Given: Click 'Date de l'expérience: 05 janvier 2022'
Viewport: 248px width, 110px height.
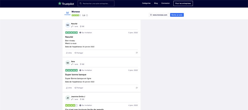Looking at the screenshot, I should coord(80,82).
